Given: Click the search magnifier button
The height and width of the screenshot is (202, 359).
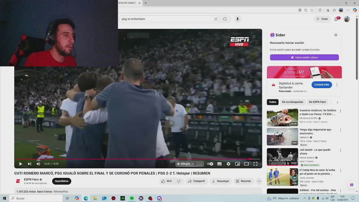Looking at the screenshot, I should (225, 19).
